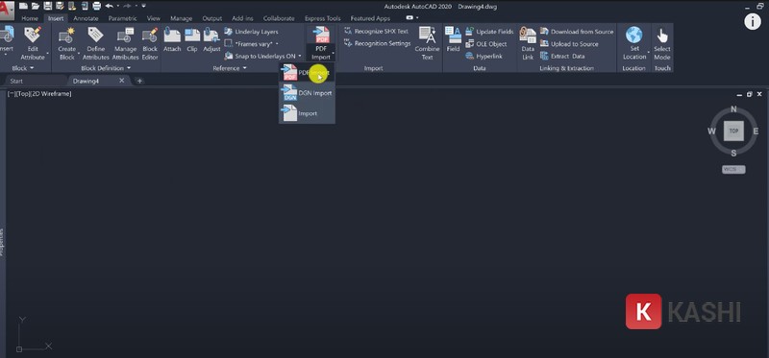Viewport: 769px width, 358px height.
Task: Click the Print plot icon
Action: [x=97, y=6]
